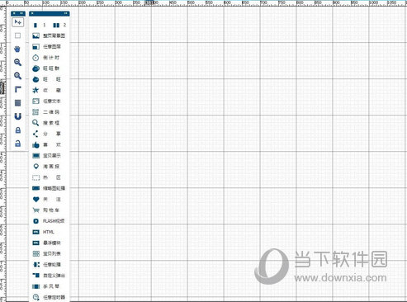Image resolution: width=407 pixels, height=302 pixels.
Task: Add the FLASH视频 video module
Action: (49, 221)
